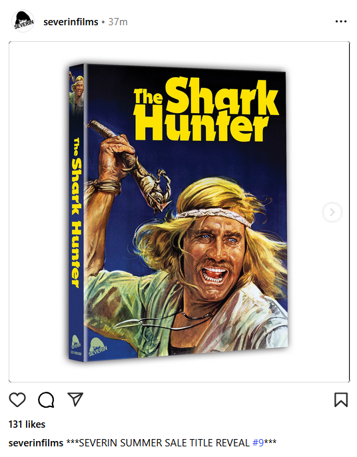This screenshot has height=457, width=357.
Task: Click the Severin logo on the case spine
Action: point(76,342)
